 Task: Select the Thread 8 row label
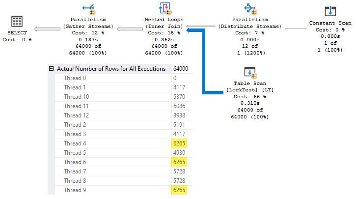(75, 180)
